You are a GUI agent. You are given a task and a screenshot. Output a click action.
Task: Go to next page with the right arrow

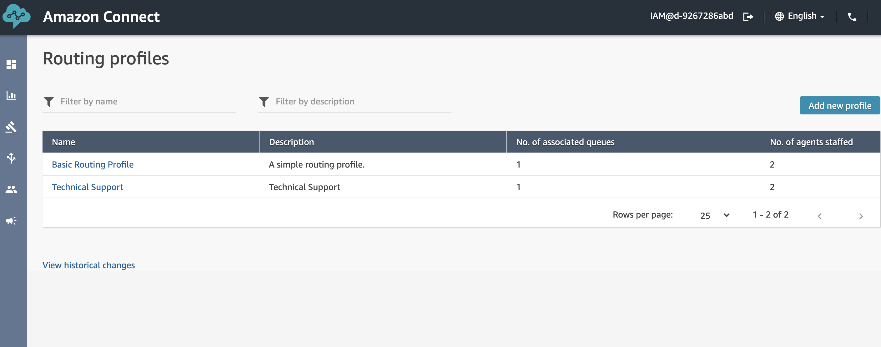click(x=861, y=216)
